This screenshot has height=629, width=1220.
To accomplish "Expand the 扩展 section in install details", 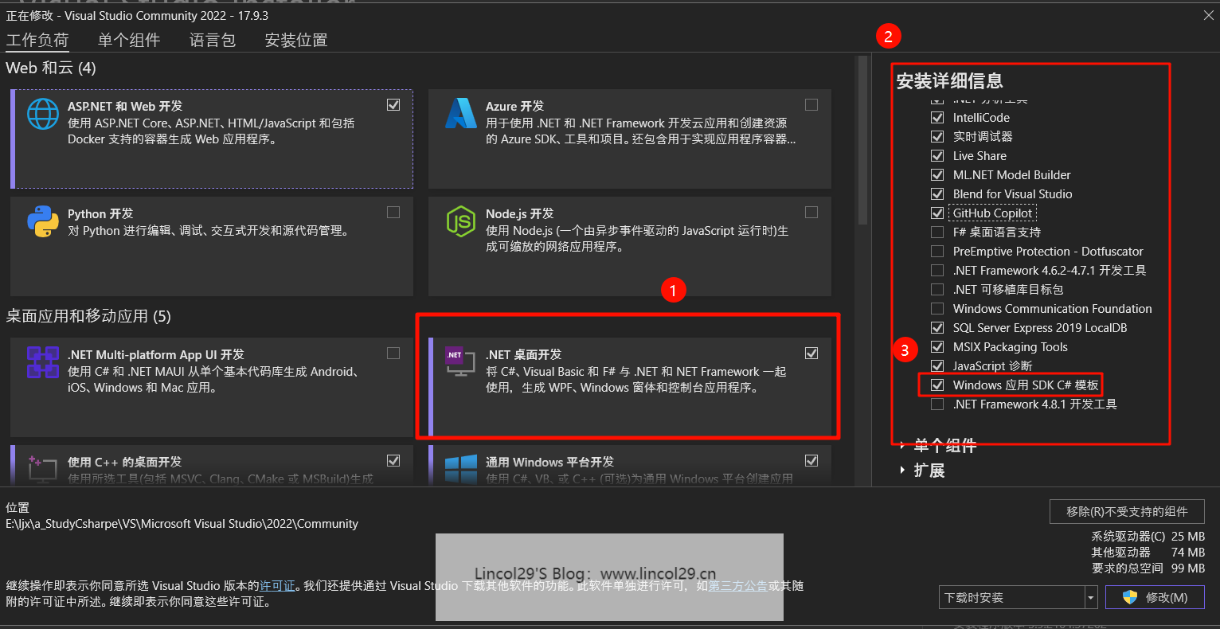I will tap(902, 470).
